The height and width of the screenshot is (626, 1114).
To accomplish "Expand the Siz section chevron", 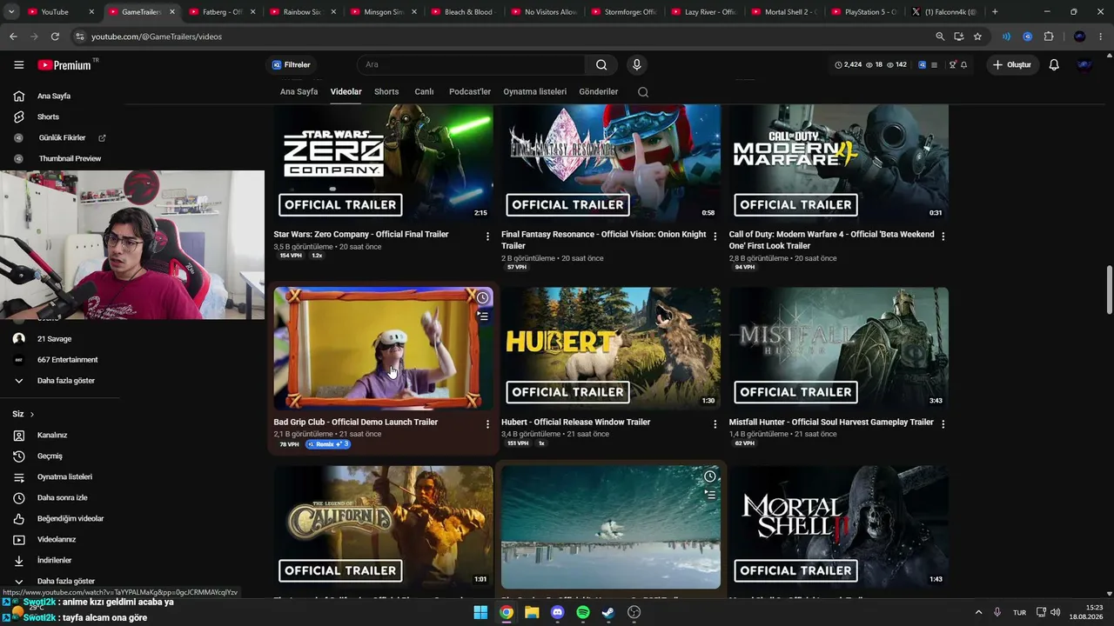I will 32,415.
